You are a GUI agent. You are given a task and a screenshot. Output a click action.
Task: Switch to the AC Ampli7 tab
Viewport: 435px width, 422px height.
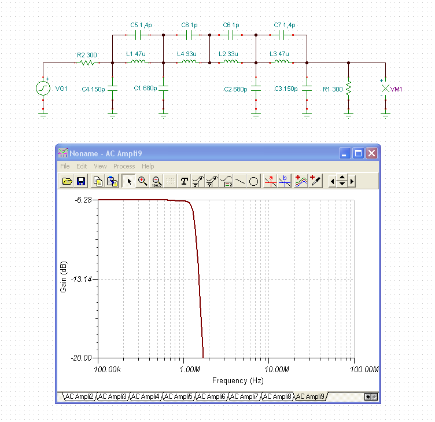tap(244, 397)
